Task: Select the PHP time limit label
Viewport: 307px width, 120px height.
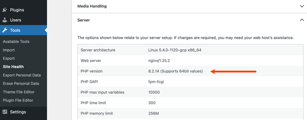Action: click(93, 103)
